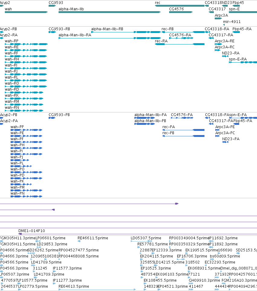Open transcript wah-RK
This screenshot has height=291, width=257.
pos(24,99)
